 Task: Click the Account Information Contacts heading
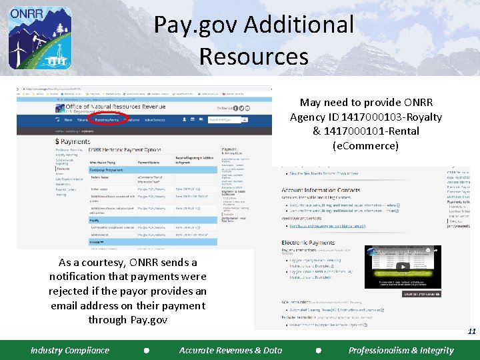[x=321, y=190]
